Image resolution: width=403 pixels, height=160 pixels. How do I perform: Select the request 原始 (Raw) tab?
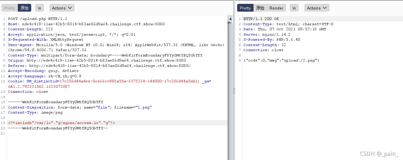click(24, 8)
